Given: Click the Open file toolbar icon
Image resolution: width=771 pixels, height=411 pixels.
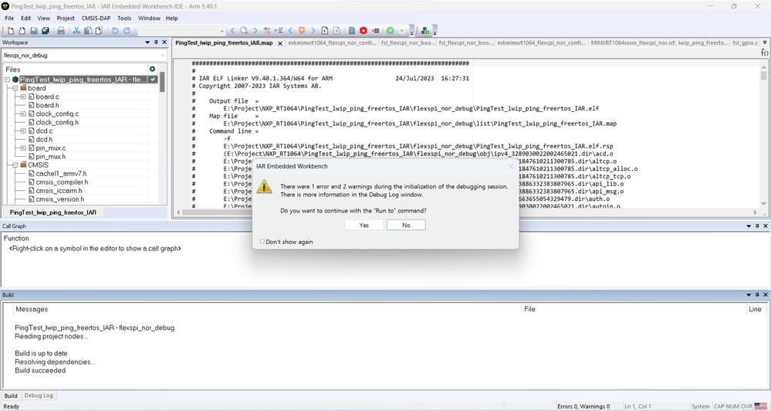Looking at the screenshot, I should click(22, 31).
